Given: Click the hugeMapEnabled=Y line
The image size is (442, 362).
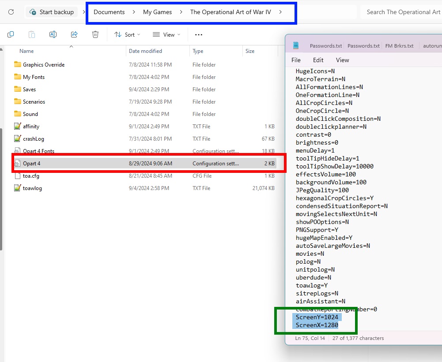Looking at the screenshot, I should point(324,238).
